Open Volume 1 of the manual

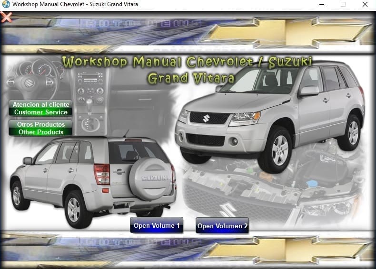[x=157, y=225]
